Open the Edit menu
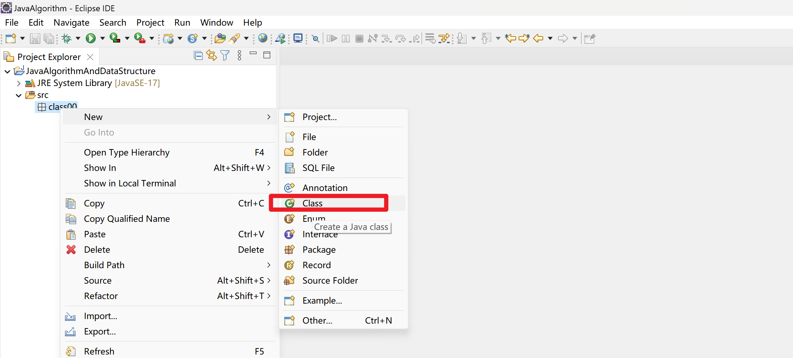Screen dimensions: 793x358 tap(36, 22)
